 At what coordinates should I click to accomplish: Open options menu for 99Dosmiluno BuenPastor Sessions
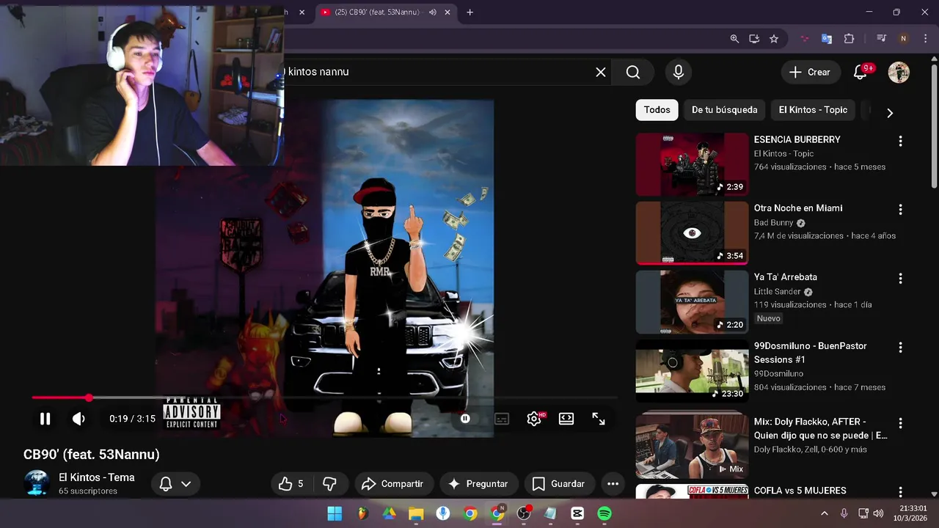click(x=900, y=348)
